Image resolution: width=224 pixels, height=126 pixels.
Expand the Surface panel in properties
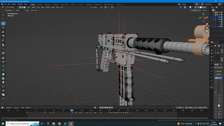coord(218,75)
